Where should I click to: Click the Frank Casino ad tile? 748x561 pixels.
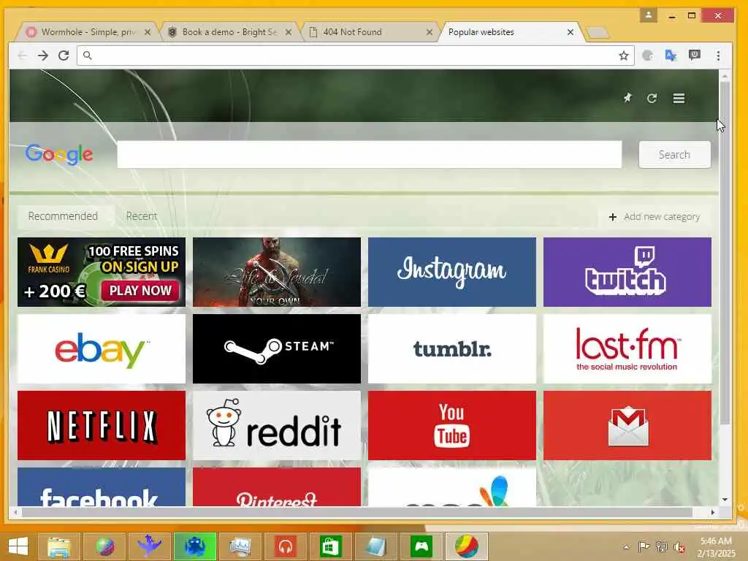tap(101, 272)
